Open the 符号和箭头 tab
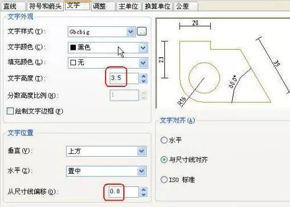The width and height of the screenshot is (290, 207). pyautogui.click(x=45, y=6)
